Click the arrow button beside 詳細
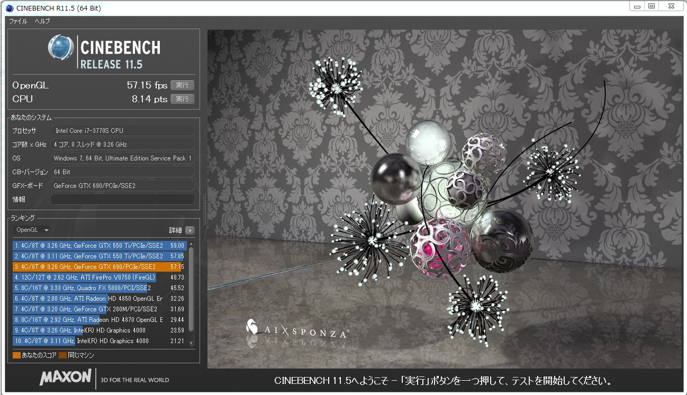The width and height of the screenshot is (687, 395). click(x=189, y=230)
